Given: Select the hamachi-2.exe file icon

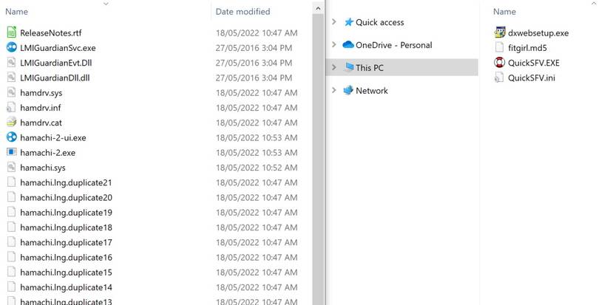Looking at the screenshot, I should 11,152.
